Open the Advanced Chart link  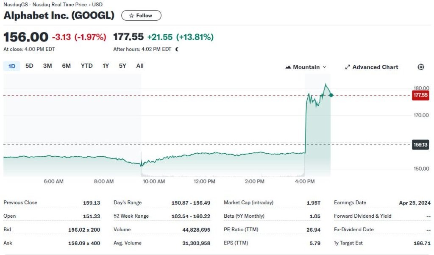375,67
